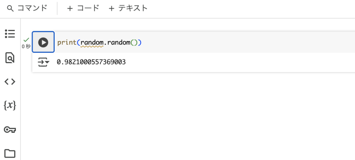
Task: Click the wavy-underlined random module name
Action: coord(92,42)
